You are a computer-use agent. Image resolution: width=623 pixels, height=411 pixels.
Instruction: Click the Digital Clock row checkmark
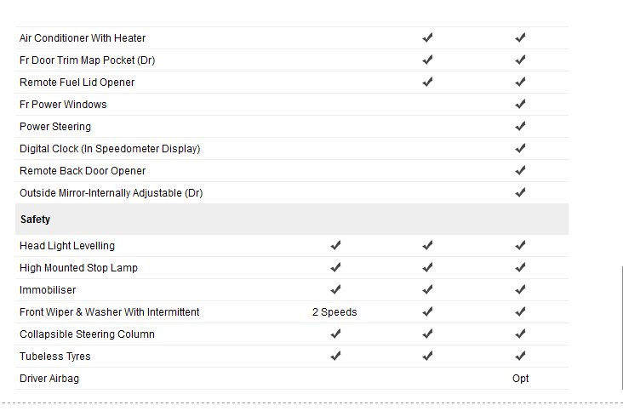521,149
